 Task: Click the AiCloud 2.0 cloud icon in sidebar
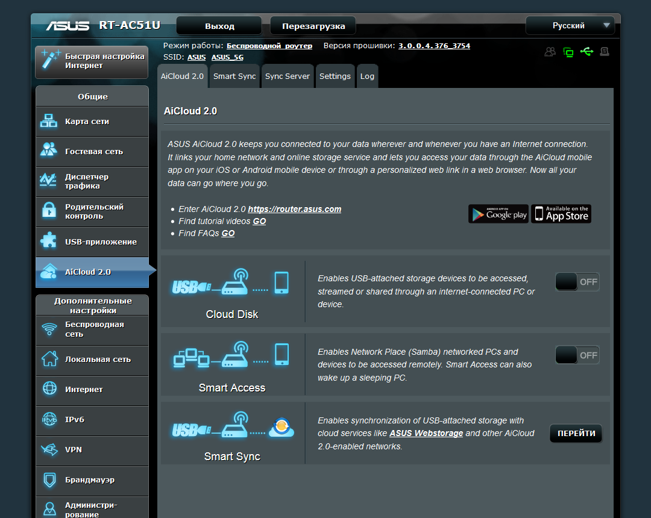pyautogui.click(x=49, y=271)
